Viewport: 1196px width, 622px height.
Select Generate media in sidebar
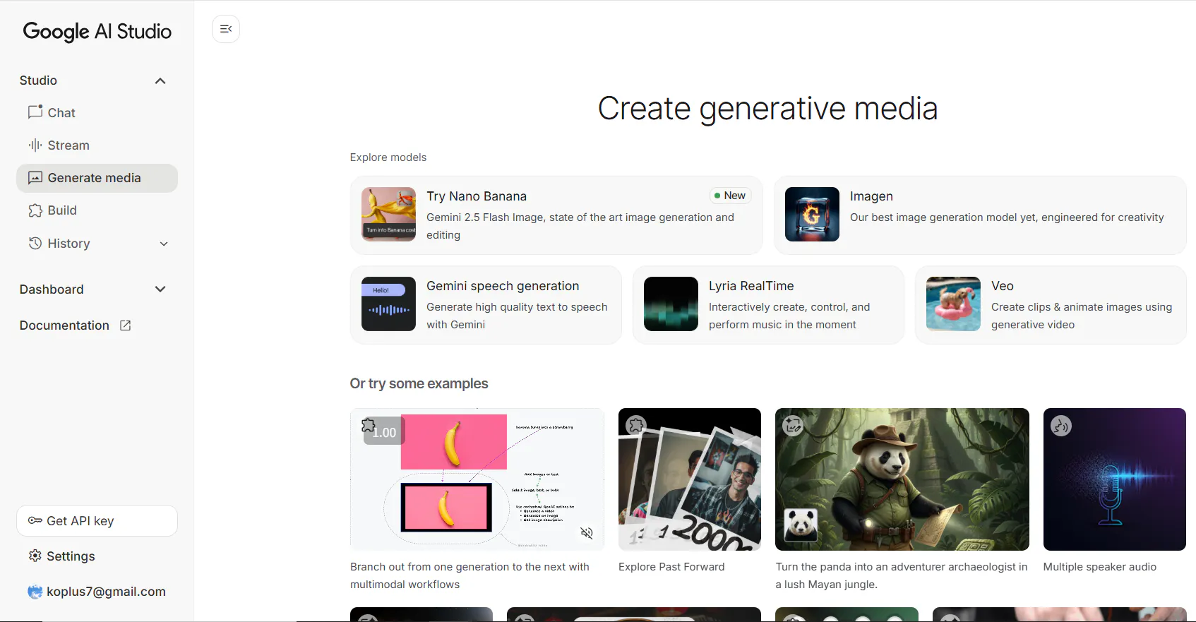[97, 178]
